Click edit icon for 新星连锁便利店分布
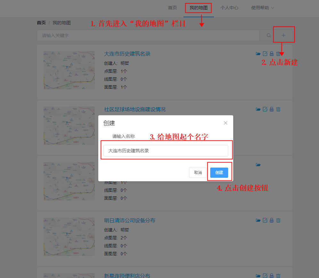Screen dimensions: 319x278 pyautogui.click(x=265, y=275)
